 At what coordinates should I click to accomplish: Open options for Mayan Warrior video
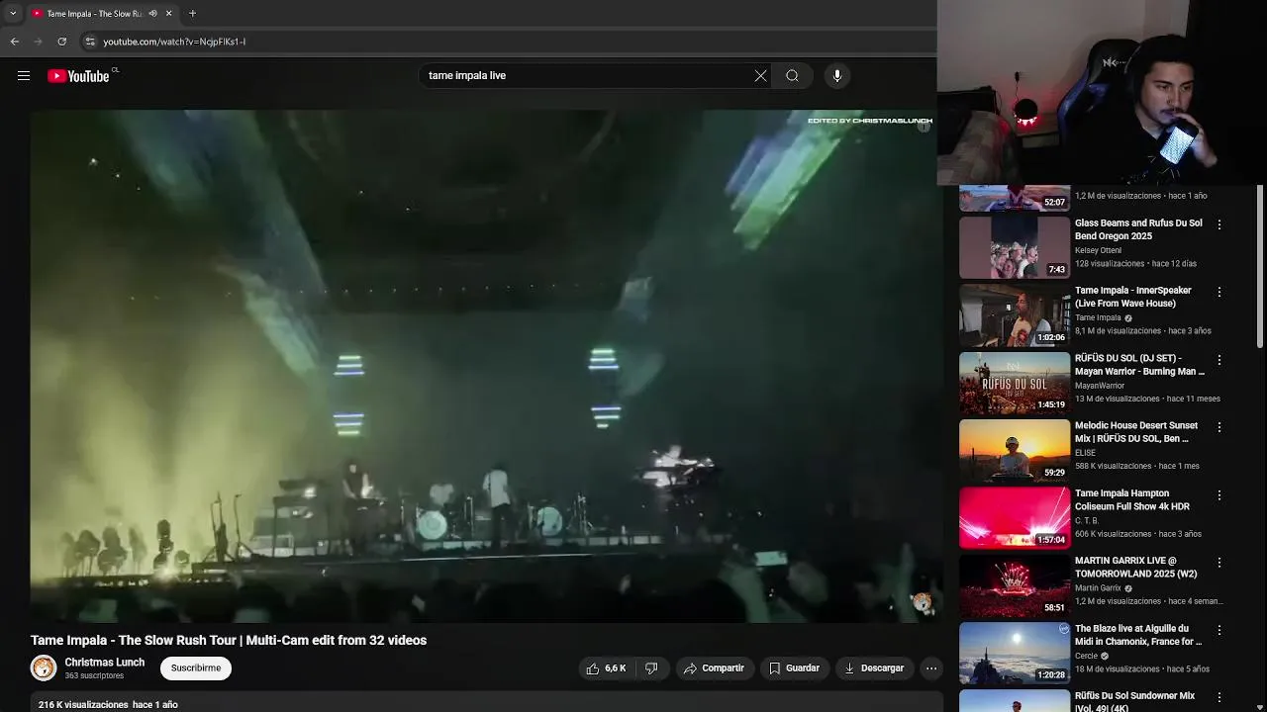(x=1219, y=360)
